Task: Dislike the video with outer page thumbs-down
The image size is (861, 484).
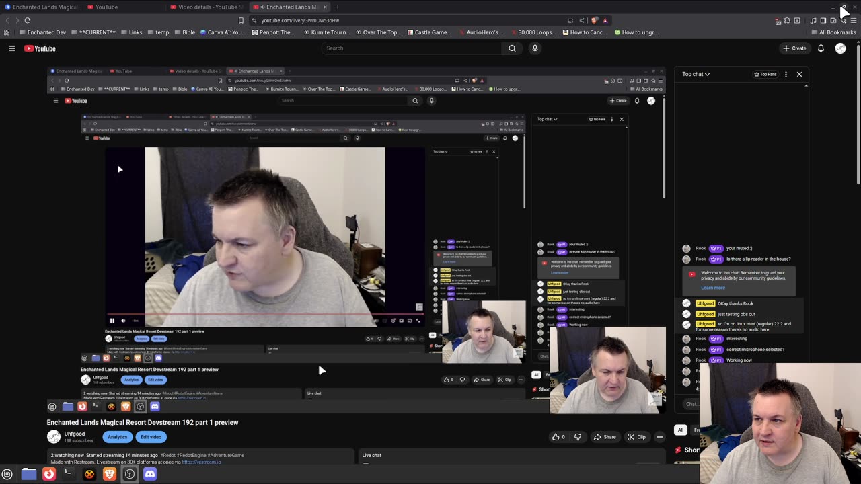Action: pos(577,437)
